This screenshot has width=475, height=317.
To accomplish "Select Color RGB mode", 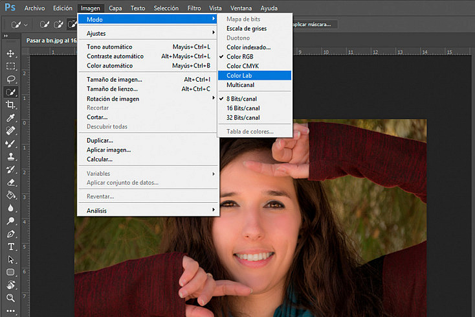I will (x=254, y=57).
